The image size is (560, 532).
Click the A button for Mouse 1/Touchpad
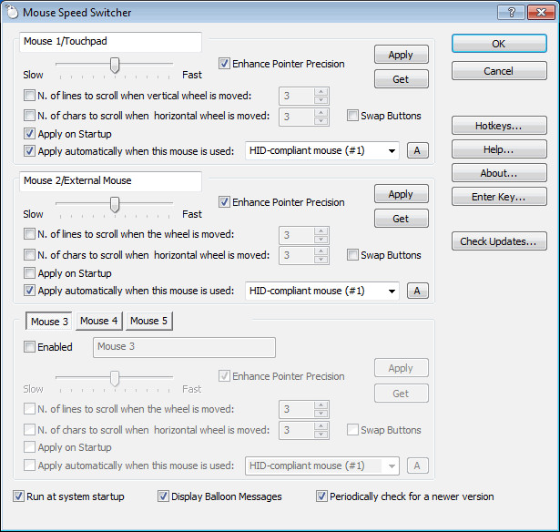click(417, 150)
